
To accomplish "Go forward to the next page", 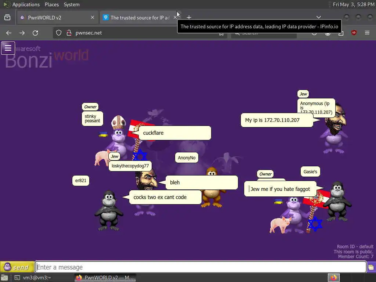I will click(x=22, y=33).
